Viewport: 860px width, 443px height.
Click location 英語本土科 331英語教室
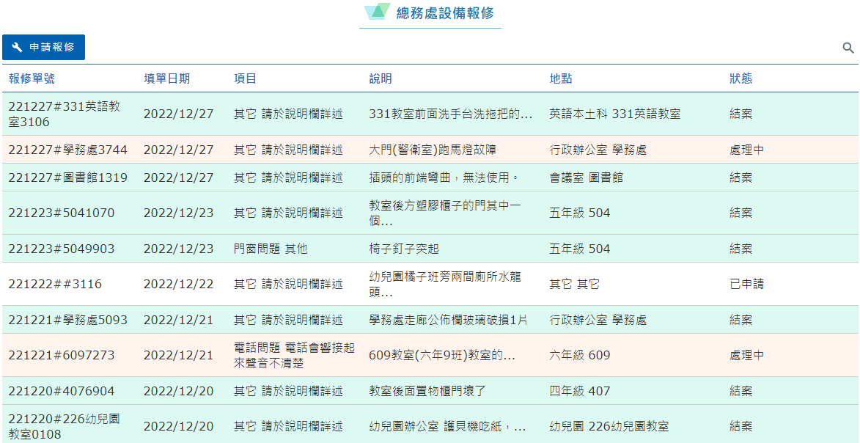point(615,114)
